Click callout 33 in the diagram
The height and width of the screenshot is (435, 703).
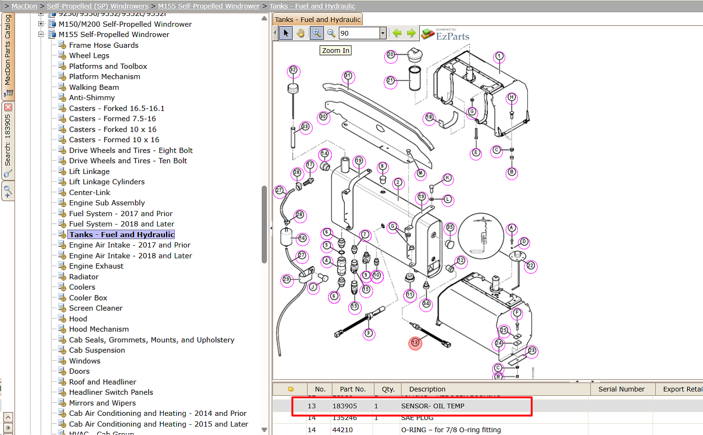coord(306,127)
